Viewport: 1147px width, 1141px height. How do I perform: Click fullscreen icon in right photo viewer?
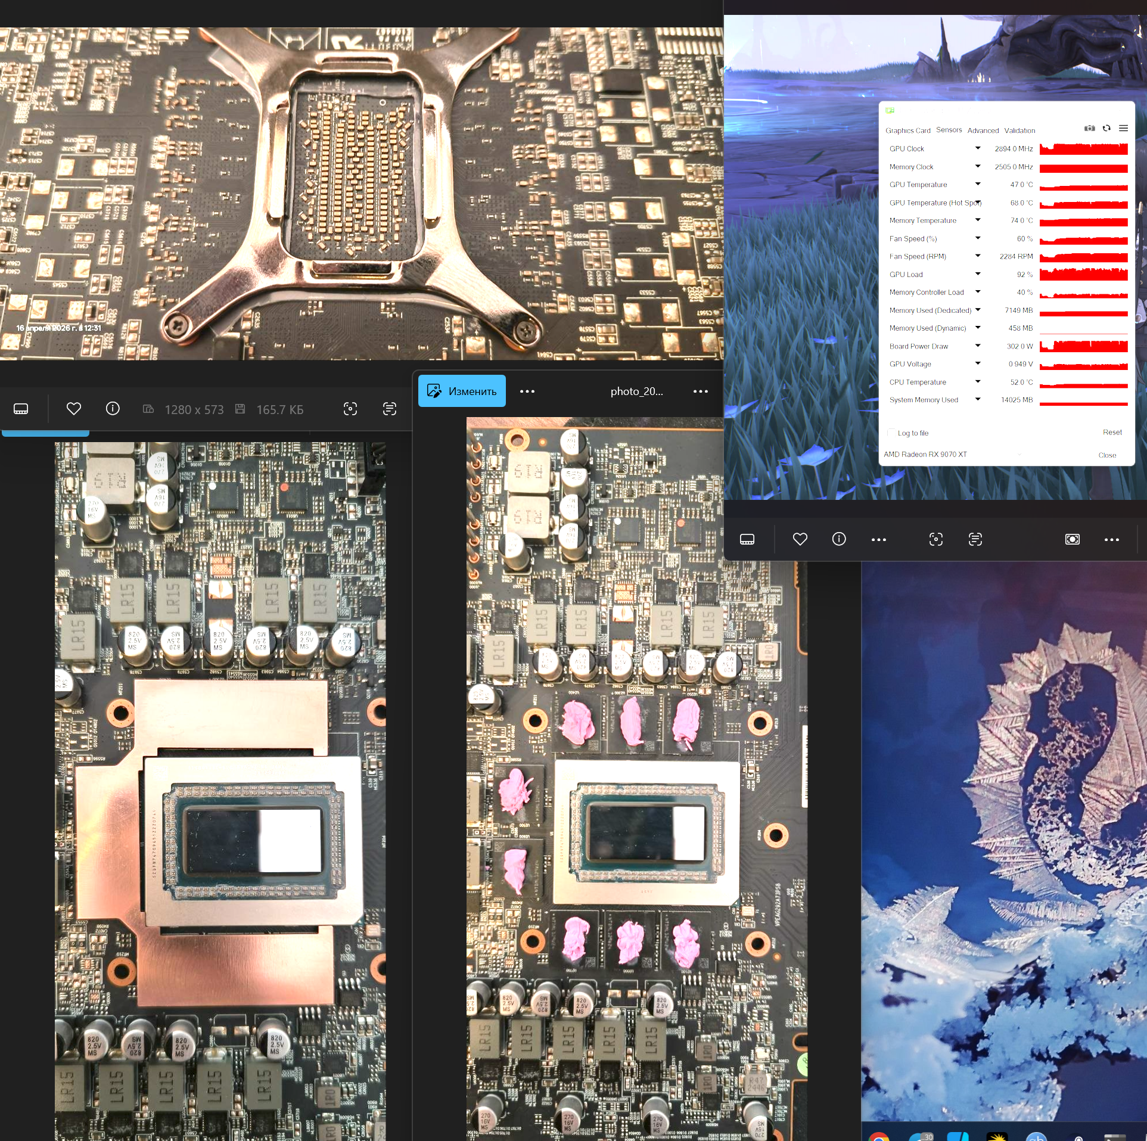coord(1072,539)
